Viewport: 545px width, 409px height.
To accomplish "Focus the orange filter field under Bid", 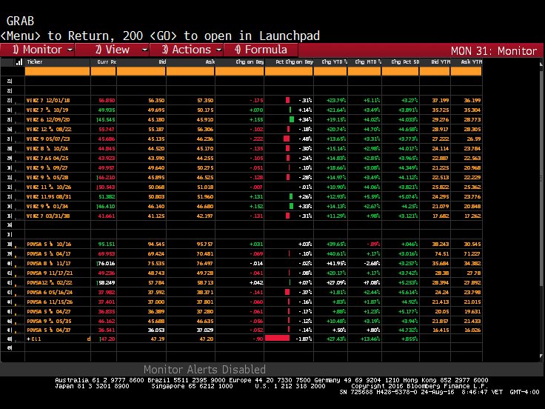I will (141, 71).
